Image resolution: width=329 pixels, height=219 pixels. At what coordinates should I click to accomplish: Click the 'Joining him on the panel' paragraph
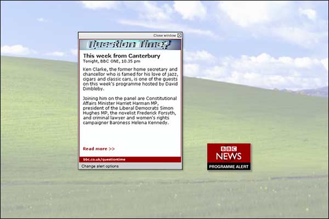pyautogui.click(x=129, y=111)
